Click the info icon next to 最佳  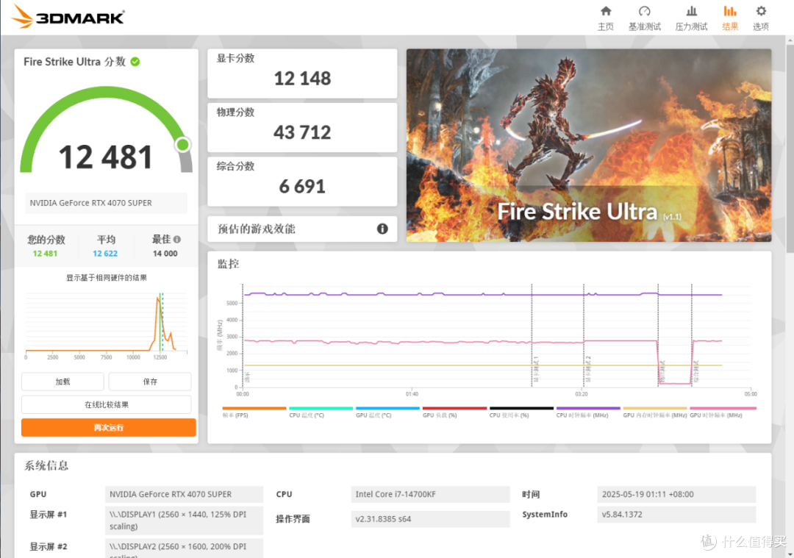tap(176, 239)
